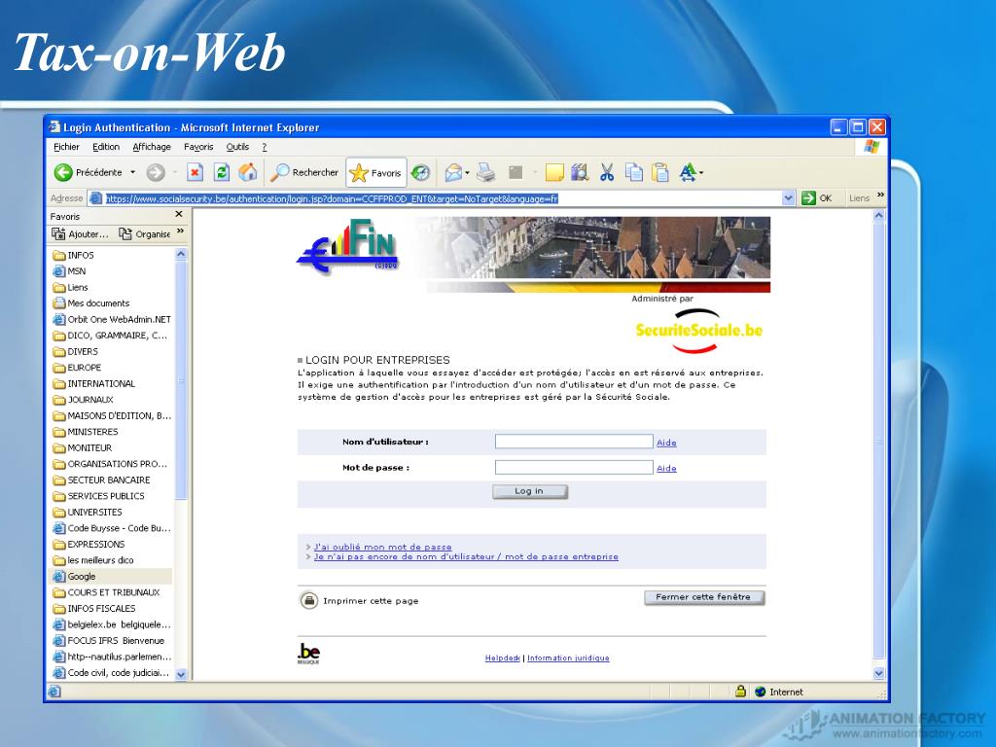996x747 pixels.
Task: Open the EUROPE favorites folder
Action: (77, 367)
